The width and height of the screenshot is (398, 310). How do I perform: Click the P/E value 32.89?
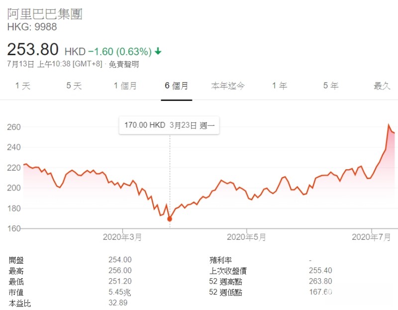pyautogui.click(x=118, y=303)
